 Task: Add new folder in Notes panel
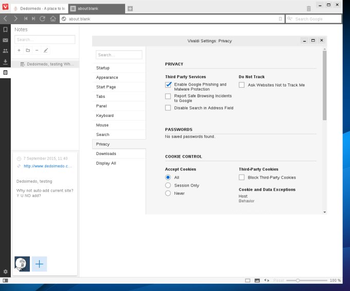tap(28, 50)
